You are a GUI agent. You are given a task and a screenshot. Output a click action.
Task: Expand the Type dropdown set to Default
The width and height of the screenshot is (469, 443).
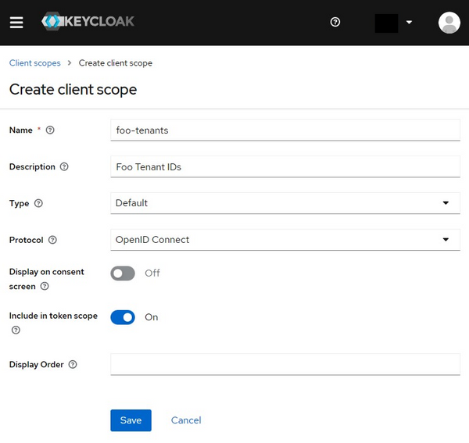285,203
